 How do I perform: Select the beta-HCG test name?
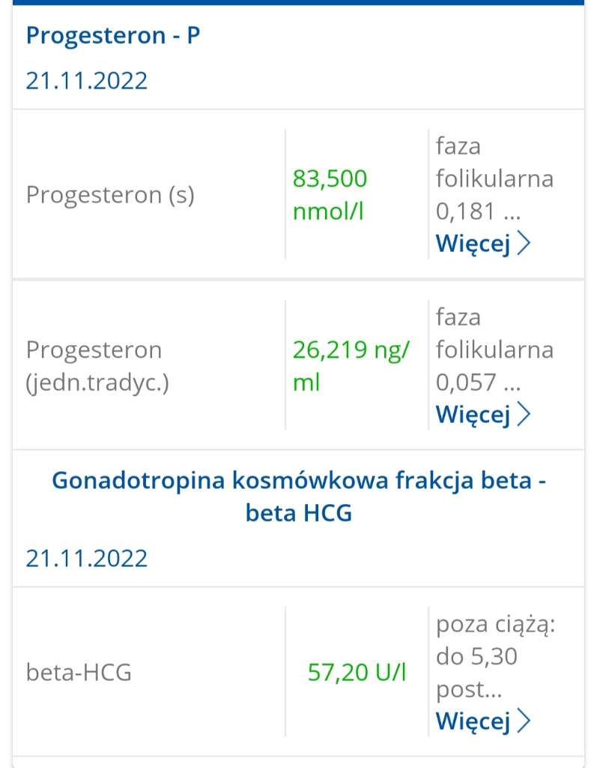click(x=79, y=672)
